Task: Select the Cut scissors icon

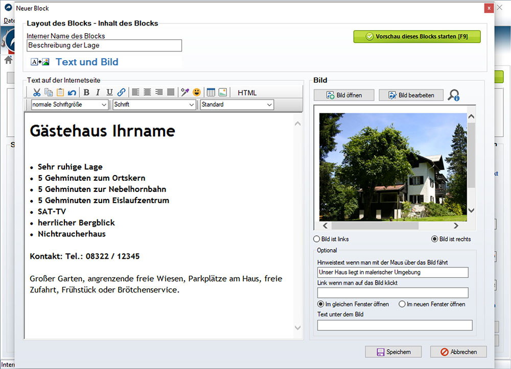Action: [x=36, y=92]
